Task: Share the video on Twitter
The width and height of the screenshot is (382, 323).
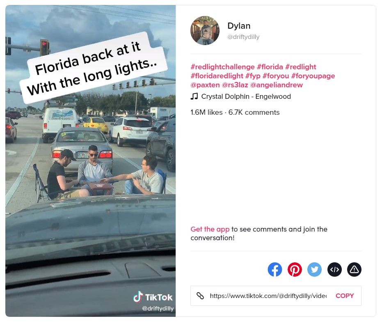Action: click(x=315, y=269)
